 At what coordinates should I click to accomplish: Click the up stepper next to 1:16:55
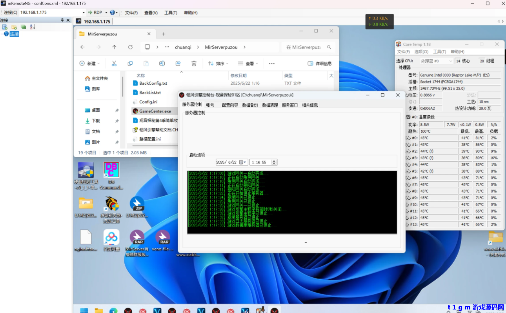pyautogui.click(x=275, y=160)
